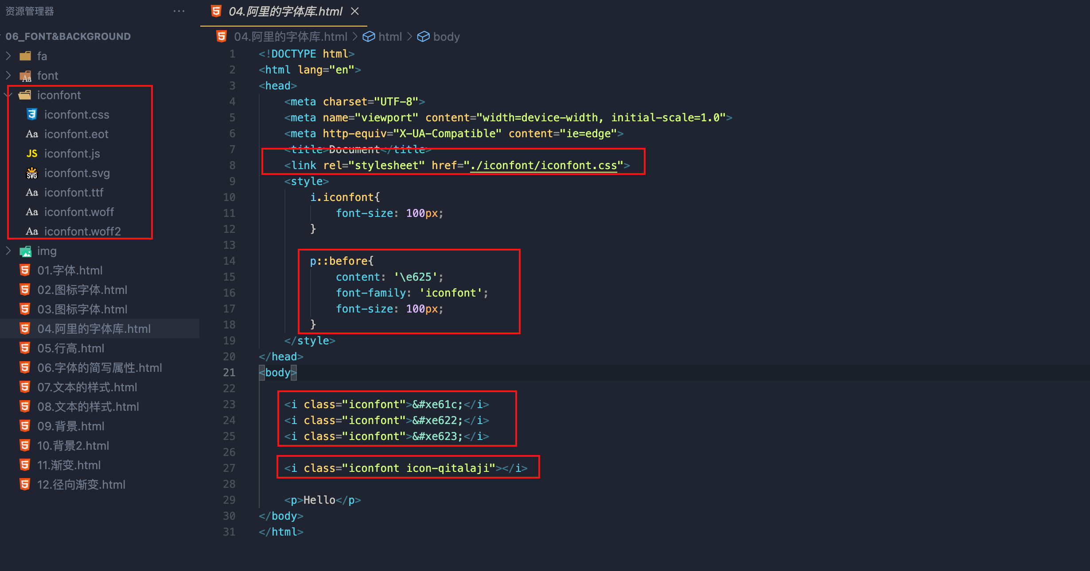Click the font icon of iconfont.woff
This screenshot has width=1090, height=571.
coord(32,212)
